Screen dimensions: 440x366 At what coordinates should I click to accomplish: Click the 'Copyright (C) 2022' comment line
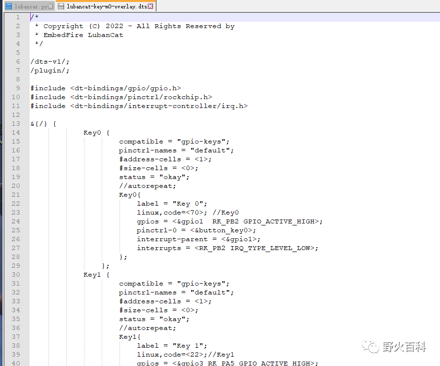[135, 26]
